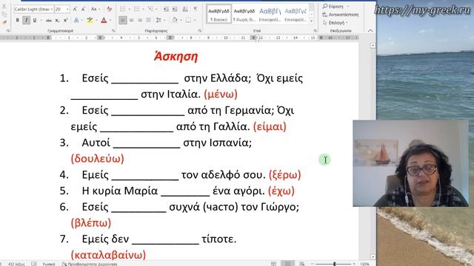Apply borders icon
Screen dimensions: 474x266
pyautogui.click(x=188, y=20)
